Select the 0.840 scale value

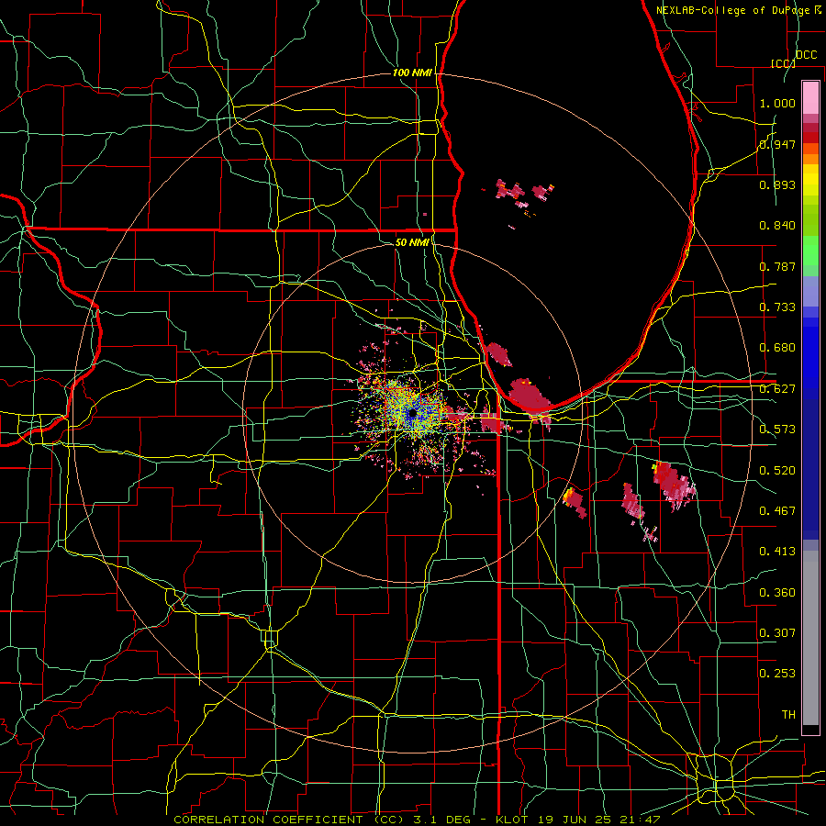coord(777,226)
